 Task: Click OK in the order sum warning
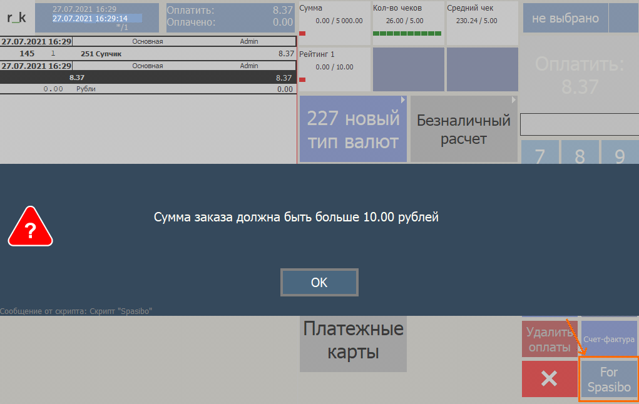coord(319,283)
